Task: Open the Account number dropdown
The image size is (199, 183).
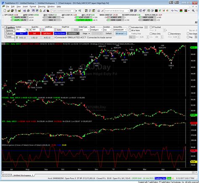Action: (x=126, y=30)
